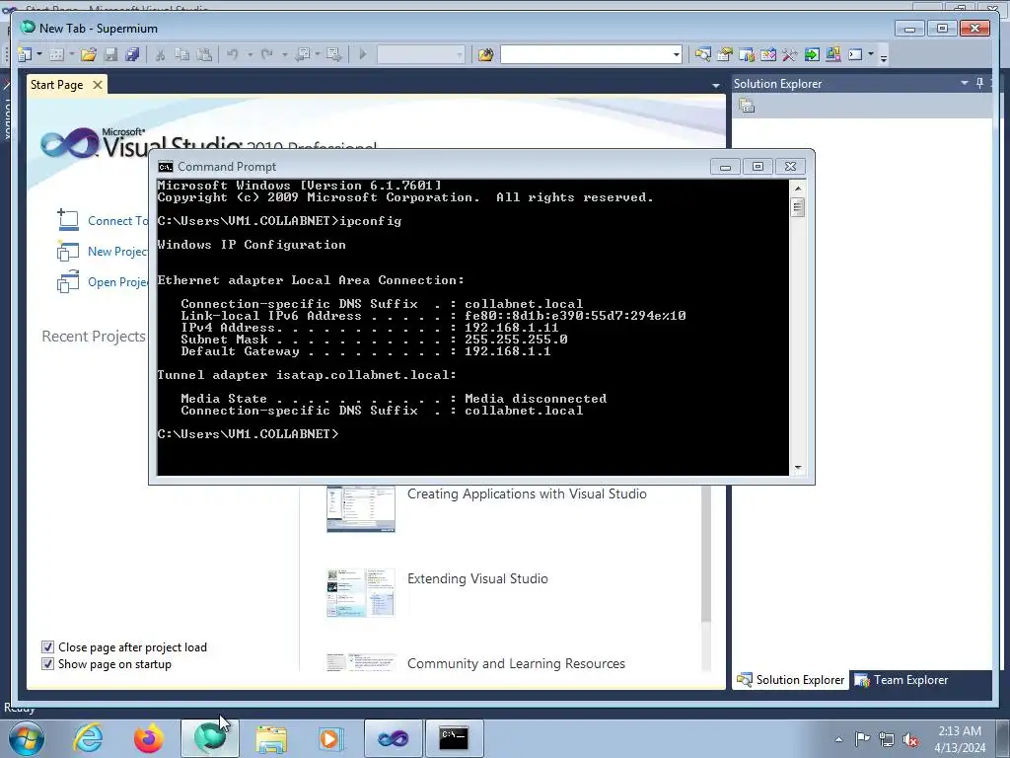Click the Start Page vertical scrollbar
This screenshot has width=1010, height=758.
pyautogui.click(x=706, y=555)
